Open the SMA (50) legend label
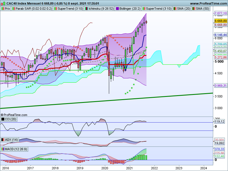 pyautogui.click(x=201, y=9)
